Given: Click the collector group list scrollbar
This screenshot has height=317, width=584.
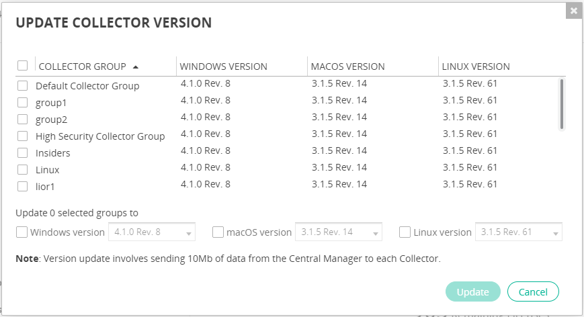Looking at the screenshot, I should point(562,104).
